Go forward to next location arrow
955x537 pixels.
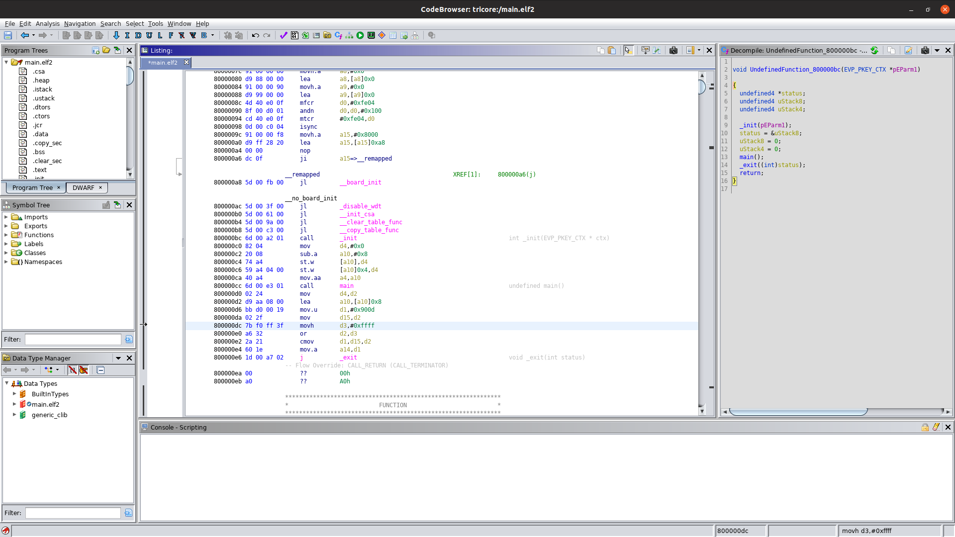[x=43, y=35]
